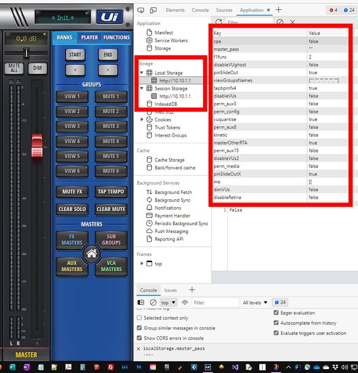
Task: Open the master dB readout menu arrow
Action: 45,35
